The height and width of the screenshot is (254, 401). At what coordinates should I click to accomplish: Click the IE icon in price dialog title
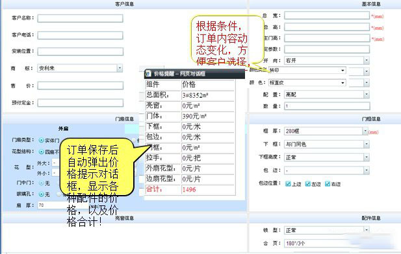(x=148, y=74)
